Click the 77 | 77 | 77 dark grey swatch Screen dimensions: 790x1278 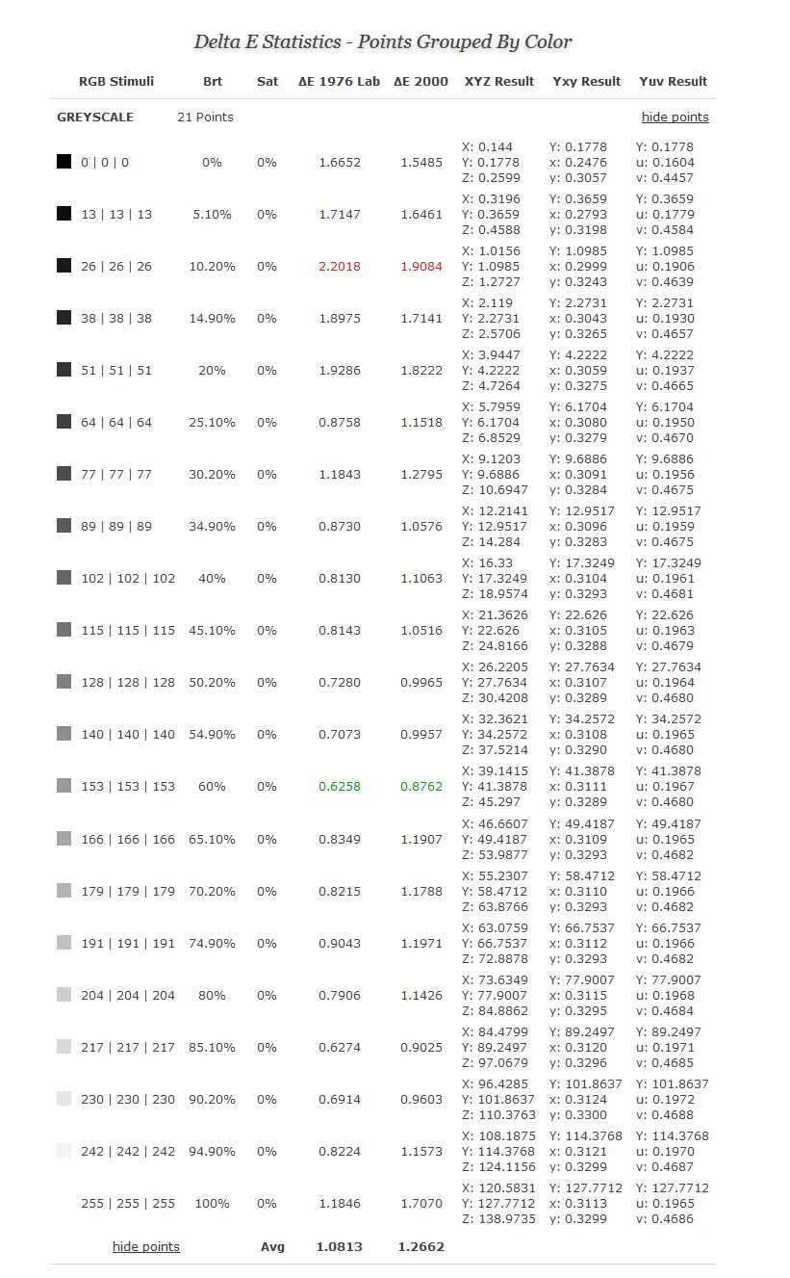point(64,474)
